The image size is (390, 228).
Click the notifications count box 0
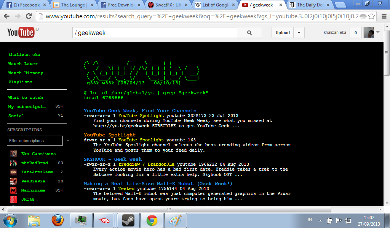click(355, 33)
